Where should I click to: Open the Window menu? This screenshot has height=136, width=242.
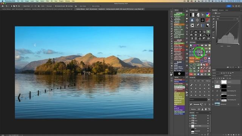tap(68, 1)
